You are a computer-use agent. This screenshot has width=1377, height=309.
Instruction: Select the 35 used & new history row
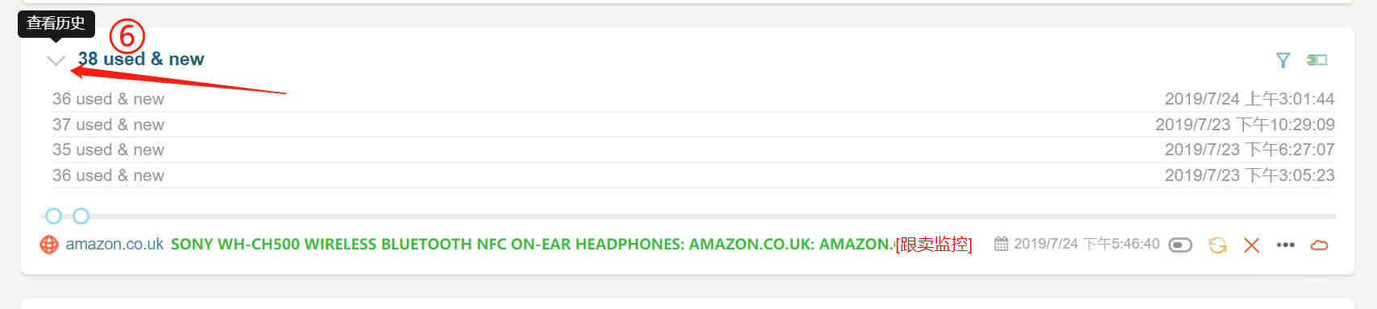(x=693, y=150)
